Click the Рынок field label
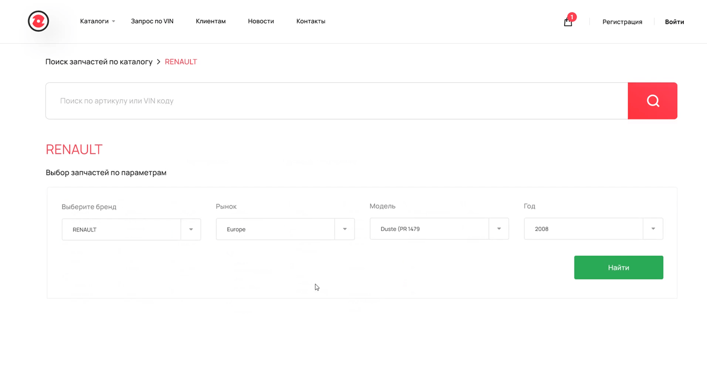707x368 pixels. point(226,206)
